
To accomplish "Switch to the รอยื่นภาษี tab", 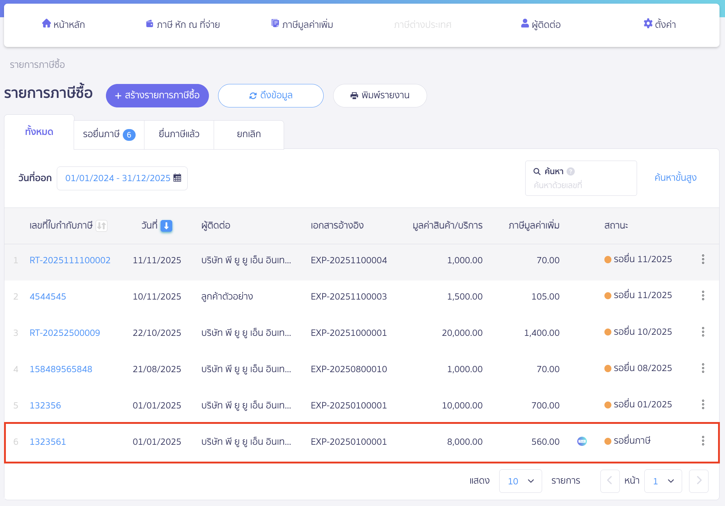I will (109, 134).
